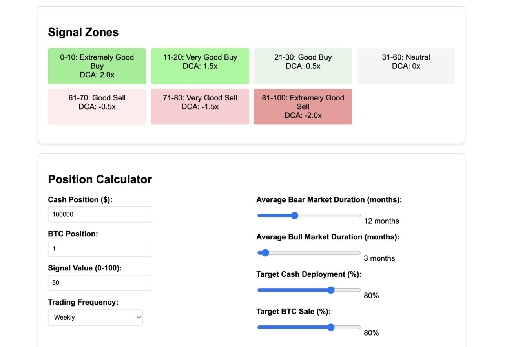Click the 11-20 Very Good Buy zone

coord(200,66)
